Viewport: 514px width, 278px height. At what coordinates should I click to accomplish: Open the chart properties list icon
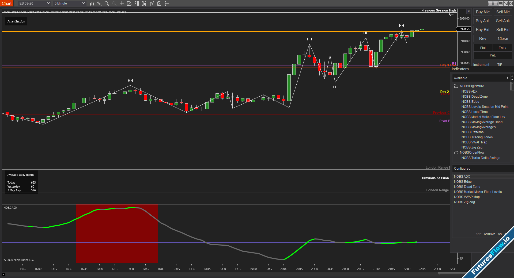pyautogui.click(x=167, y=3)
